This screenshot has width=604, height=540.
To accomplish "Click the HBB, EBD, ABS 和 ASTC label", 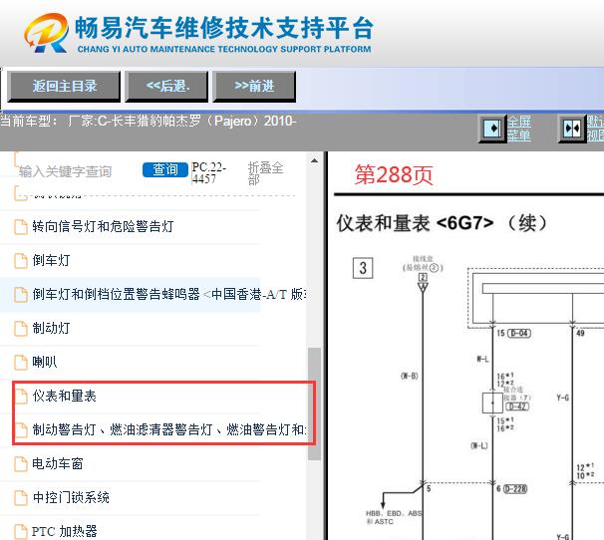I will pos(394,517).
